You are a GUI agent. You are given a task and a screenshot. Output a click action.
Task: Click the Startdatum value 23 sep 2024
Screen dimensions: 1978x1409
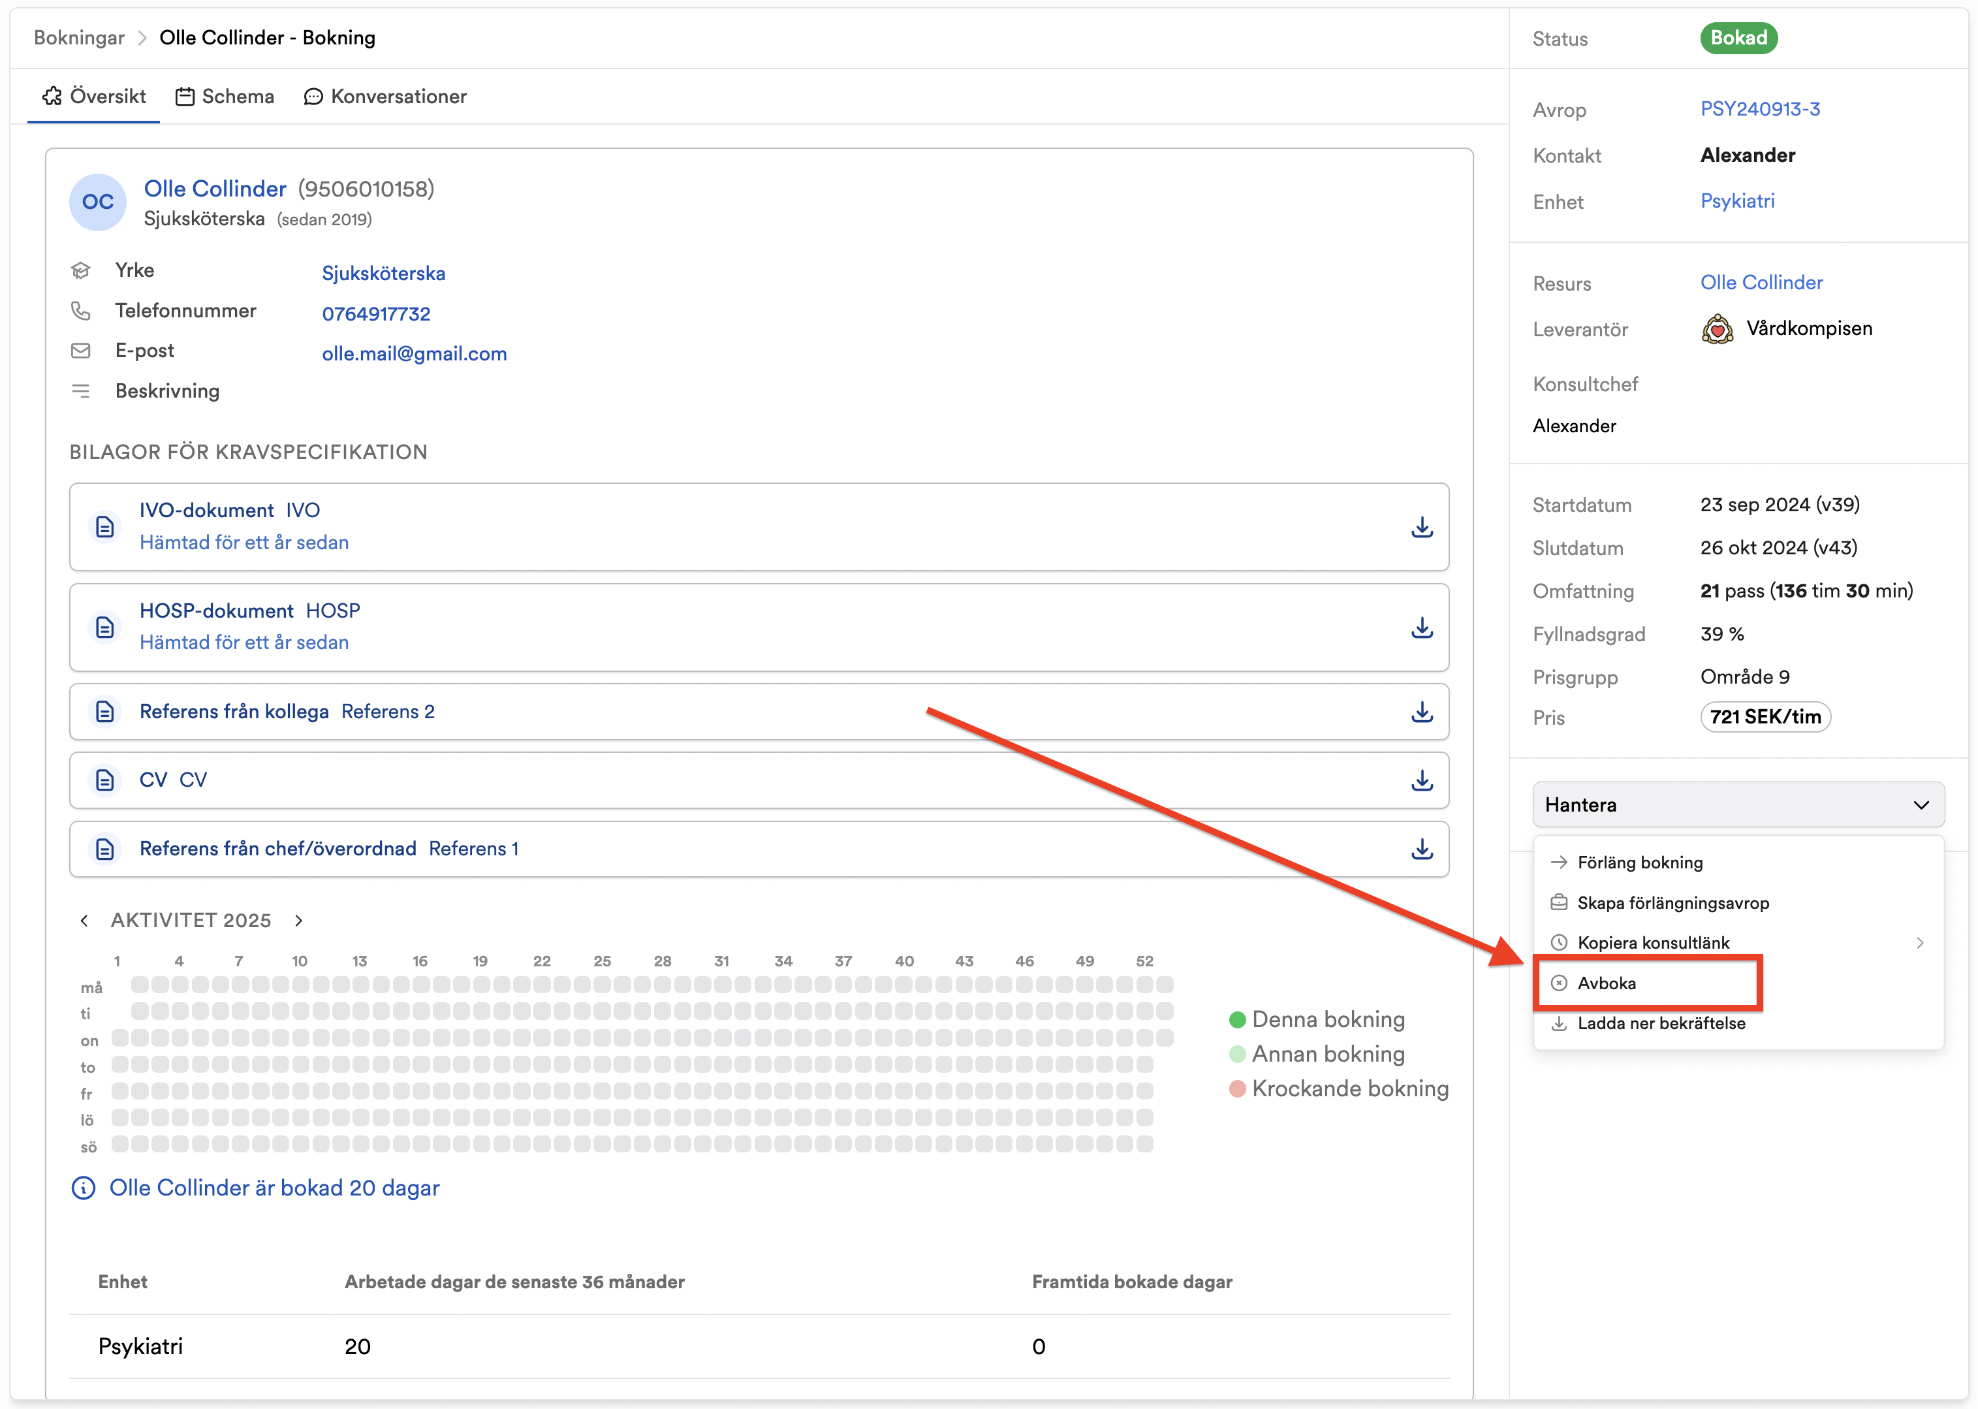(x=1780, y=504)
